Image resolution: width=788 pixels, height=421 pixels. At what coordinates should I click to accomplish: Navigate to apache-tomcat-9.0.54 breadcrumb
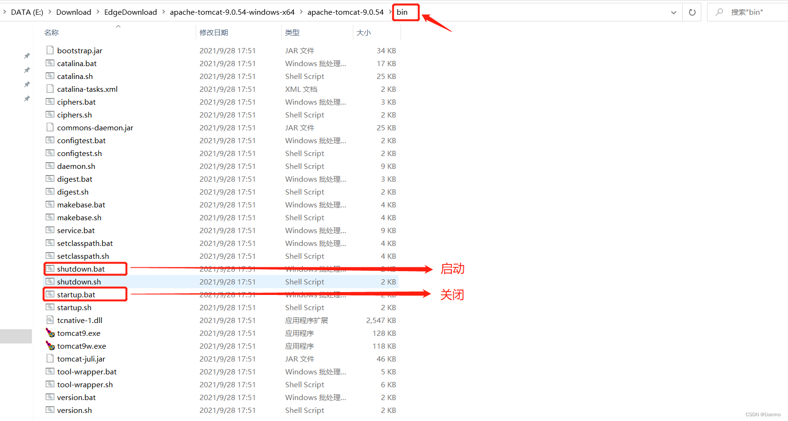point(346,12)
